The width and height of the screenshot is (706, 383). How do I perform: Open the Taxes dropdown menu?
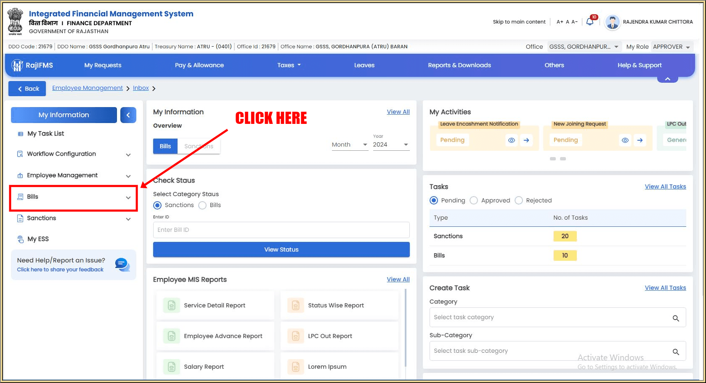289,65
